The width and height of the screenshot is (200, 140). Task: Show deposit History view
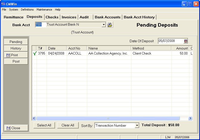pos(16,48)
